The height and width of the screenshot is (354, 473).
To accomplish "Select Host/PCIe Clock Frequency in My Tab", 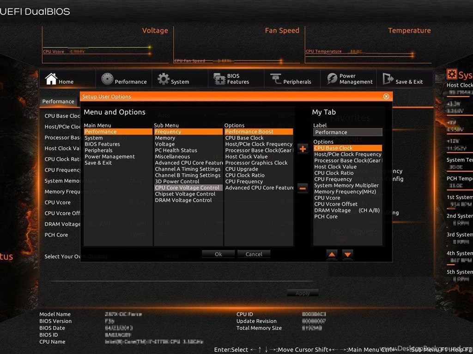I will click(347, 154).
